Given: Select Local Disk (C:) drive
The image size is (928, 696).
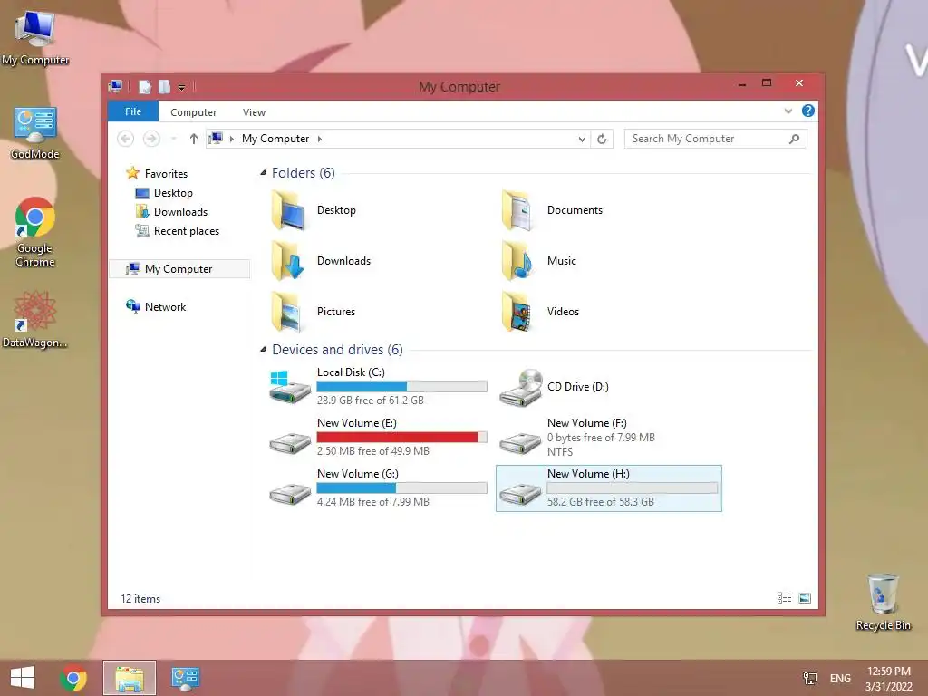Looking at the screenshot, I should [x=378, y=386].
